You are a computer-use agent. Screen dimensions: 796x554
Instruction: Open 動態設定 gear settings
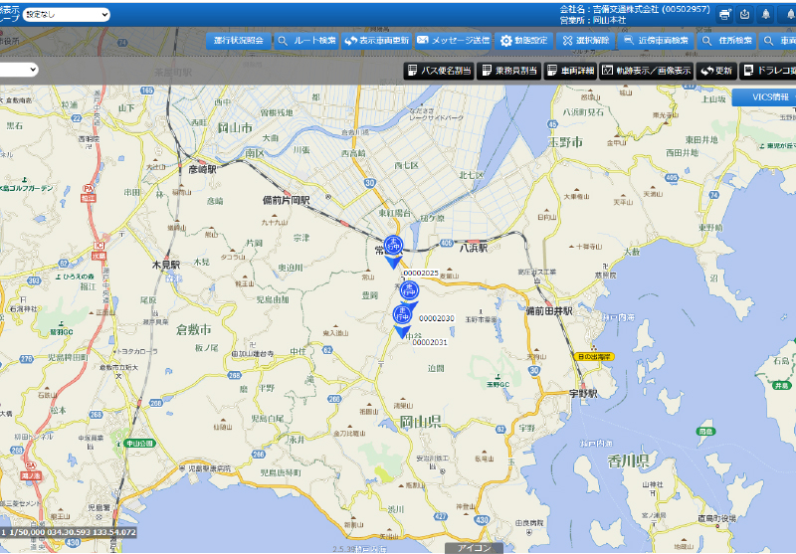coord(523,41)
